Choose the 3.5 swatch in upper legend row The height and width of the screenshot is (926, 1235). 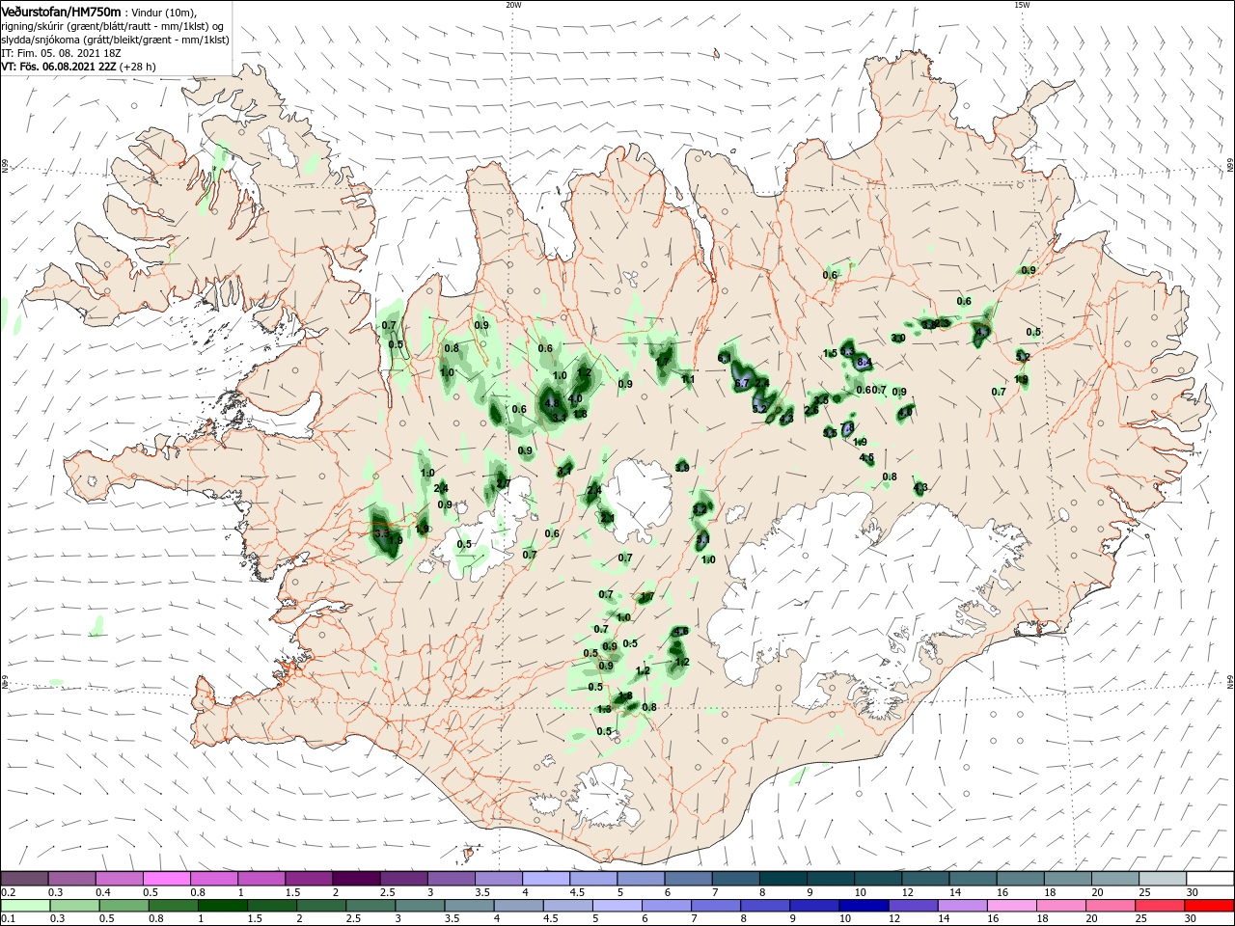point(498,879)
